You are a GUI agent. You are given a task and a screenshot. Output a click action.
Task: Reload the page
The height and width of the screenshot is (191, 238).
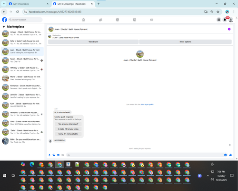coord(18,11)
